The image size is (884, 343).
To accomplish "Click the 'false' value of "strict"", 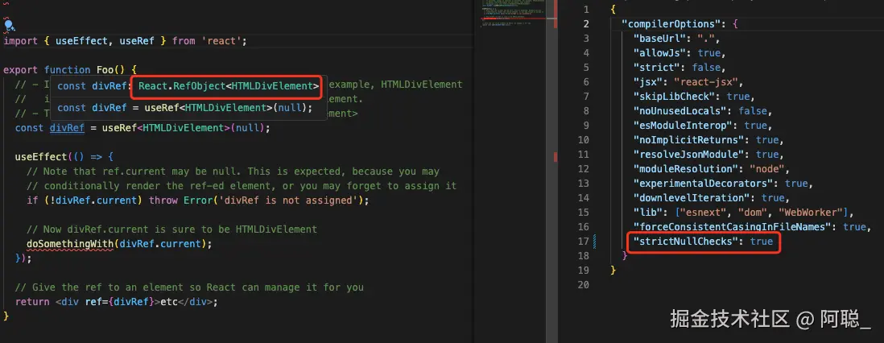I will (x=706, y=68).
